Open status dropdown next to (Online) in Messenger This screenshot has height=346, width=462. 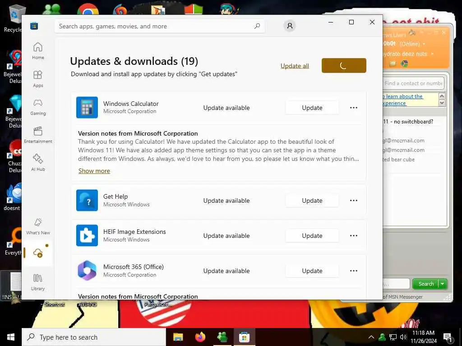coord(424,44)
